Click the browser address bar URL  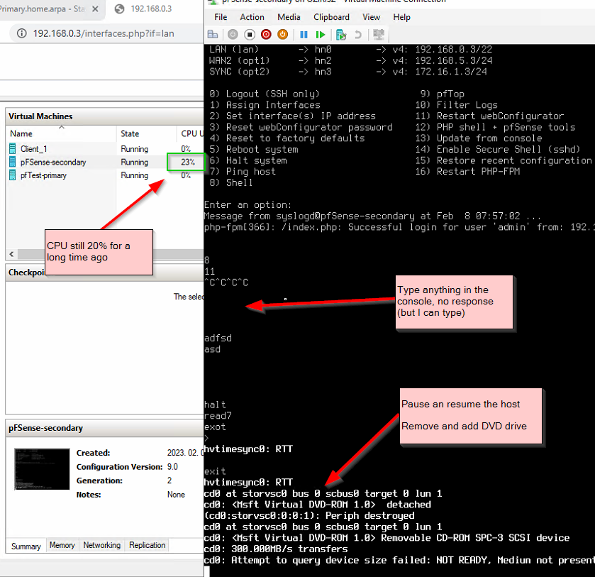pyautogui.click(x=104, y=33)
